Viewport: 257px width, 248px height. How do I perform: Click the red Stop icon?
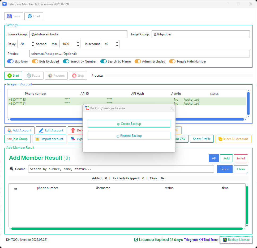74,76
